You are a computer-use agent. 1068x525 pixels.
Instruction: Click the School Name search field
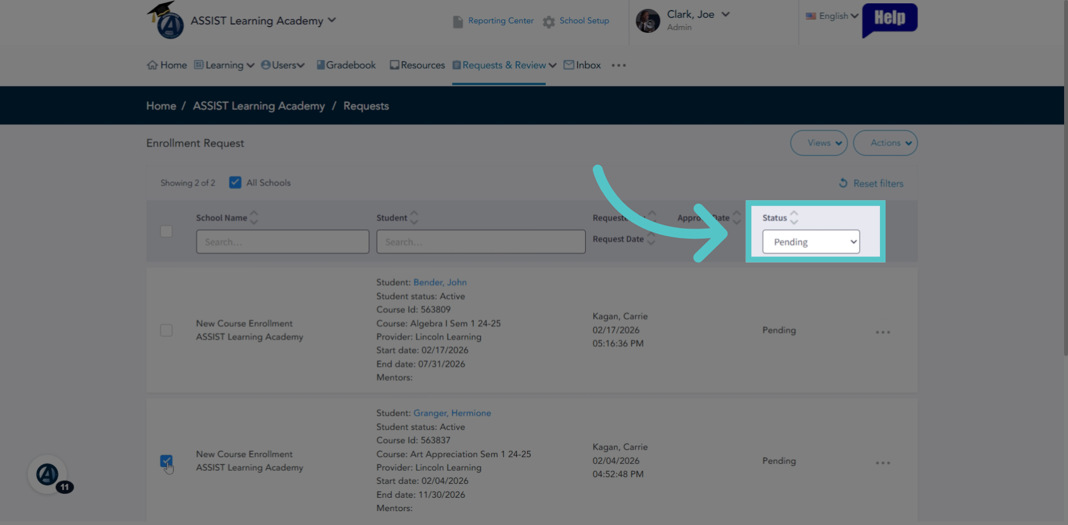(283, 242)
